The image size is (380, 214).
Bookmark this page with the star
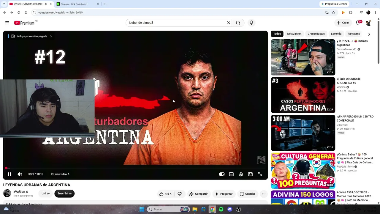333,12
